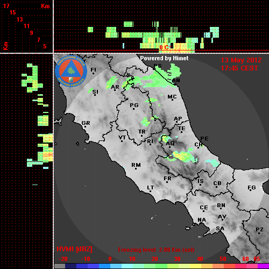Click the RM city label
The image size is (269, 269).
pyautogui.click(x=136, y=165)
